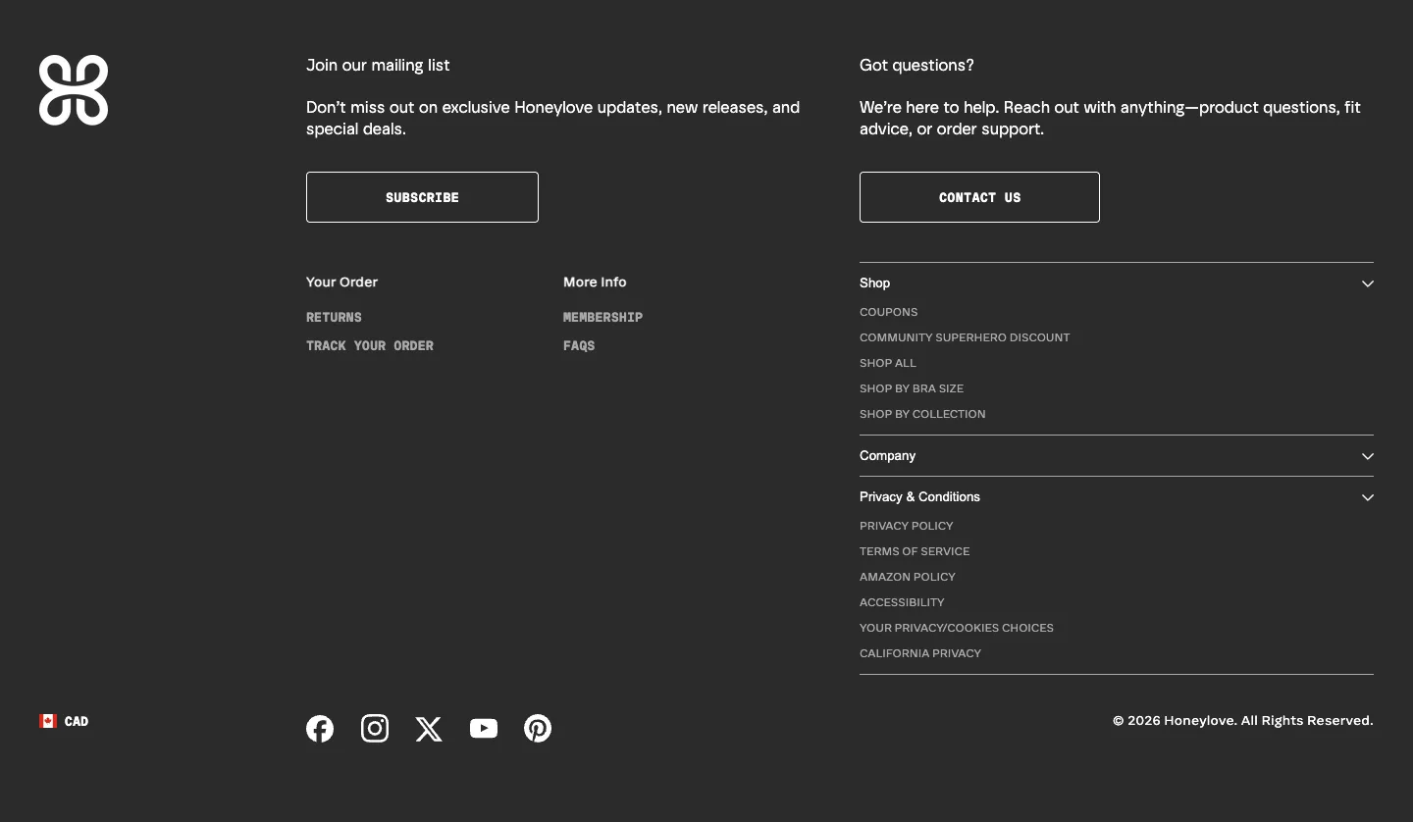Open the Honeylove Instagram profile
Screen dimensions: 1413x822
[x=375, y=729]
